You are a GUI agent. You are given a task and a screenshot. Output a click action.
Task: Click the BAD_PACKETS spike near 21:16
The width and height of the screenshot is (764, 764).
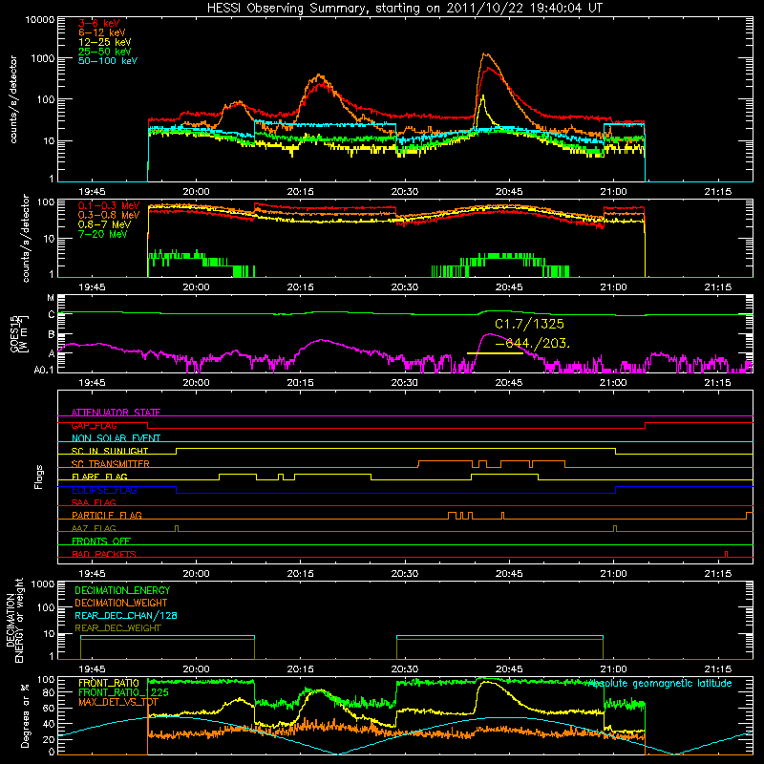(727, 554)
